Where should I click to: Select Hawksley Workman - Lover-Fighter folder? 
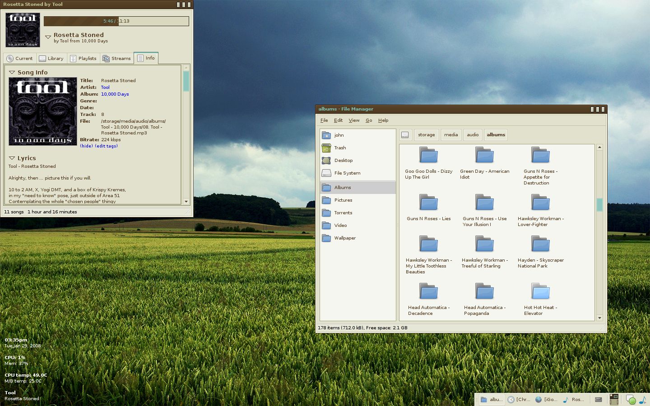540,210
